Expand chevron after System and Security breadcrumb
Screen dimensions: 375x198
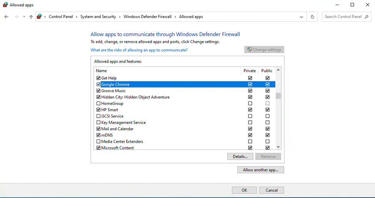[120, 17]
